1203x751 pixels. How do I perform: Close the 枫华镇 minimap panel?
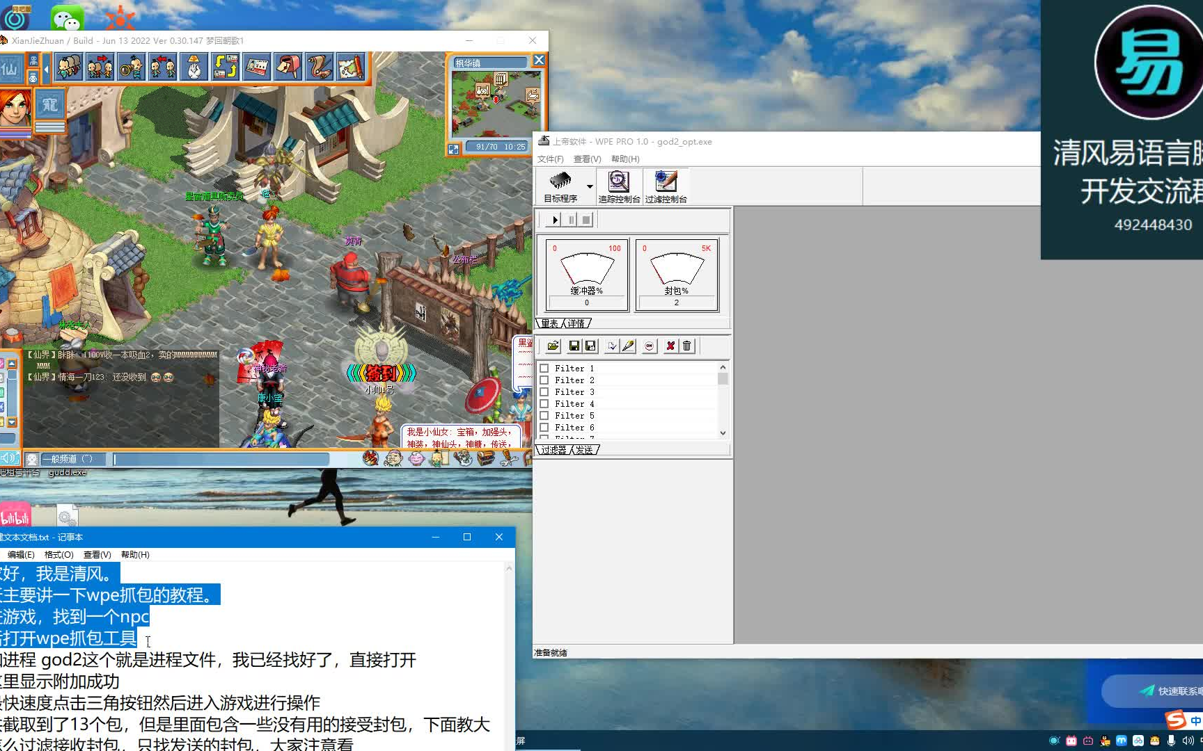[x=539, y=60]
